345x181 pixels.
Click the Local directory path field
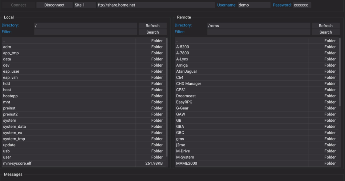(x=86, y=26)
